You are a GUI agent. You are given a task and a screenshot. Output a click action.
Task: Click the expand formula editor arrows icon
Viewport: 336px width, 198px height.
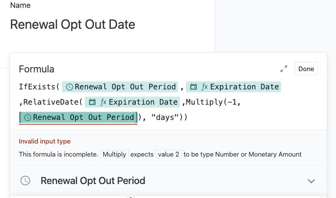pos(284,69)
